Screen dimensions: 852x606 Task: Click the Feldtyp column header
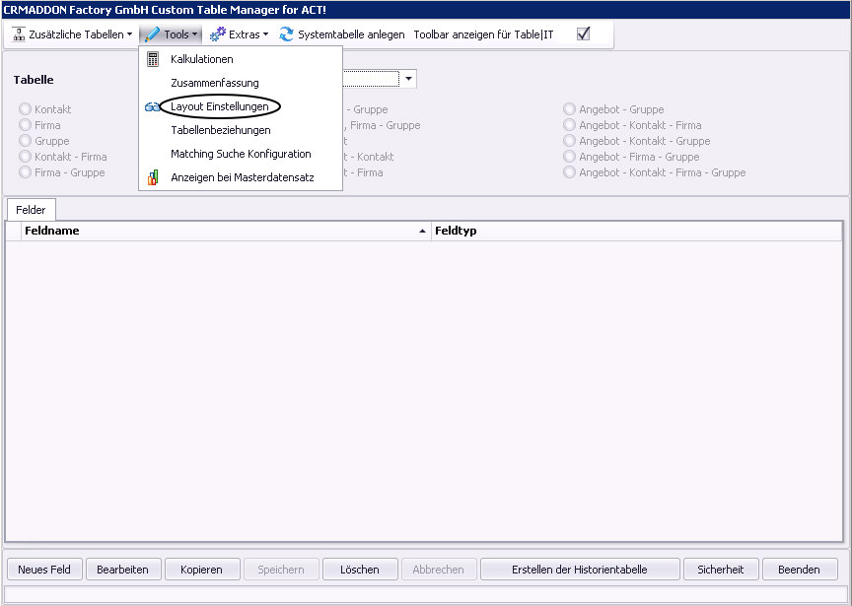click(x=636, y=231)
